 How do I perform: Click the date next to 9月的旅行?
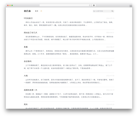[110, 18]
